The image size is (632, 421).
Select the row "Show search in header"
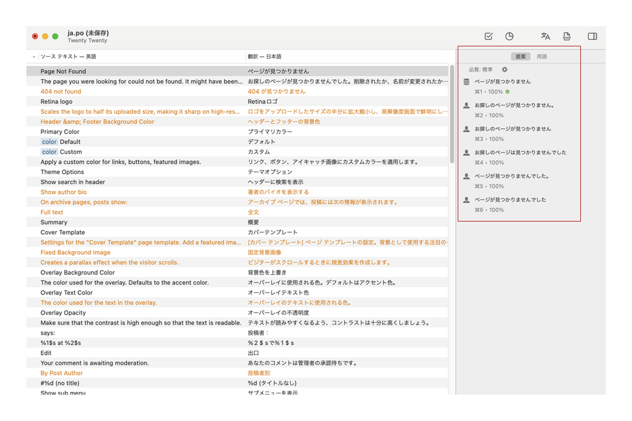[x=238, y=182]
